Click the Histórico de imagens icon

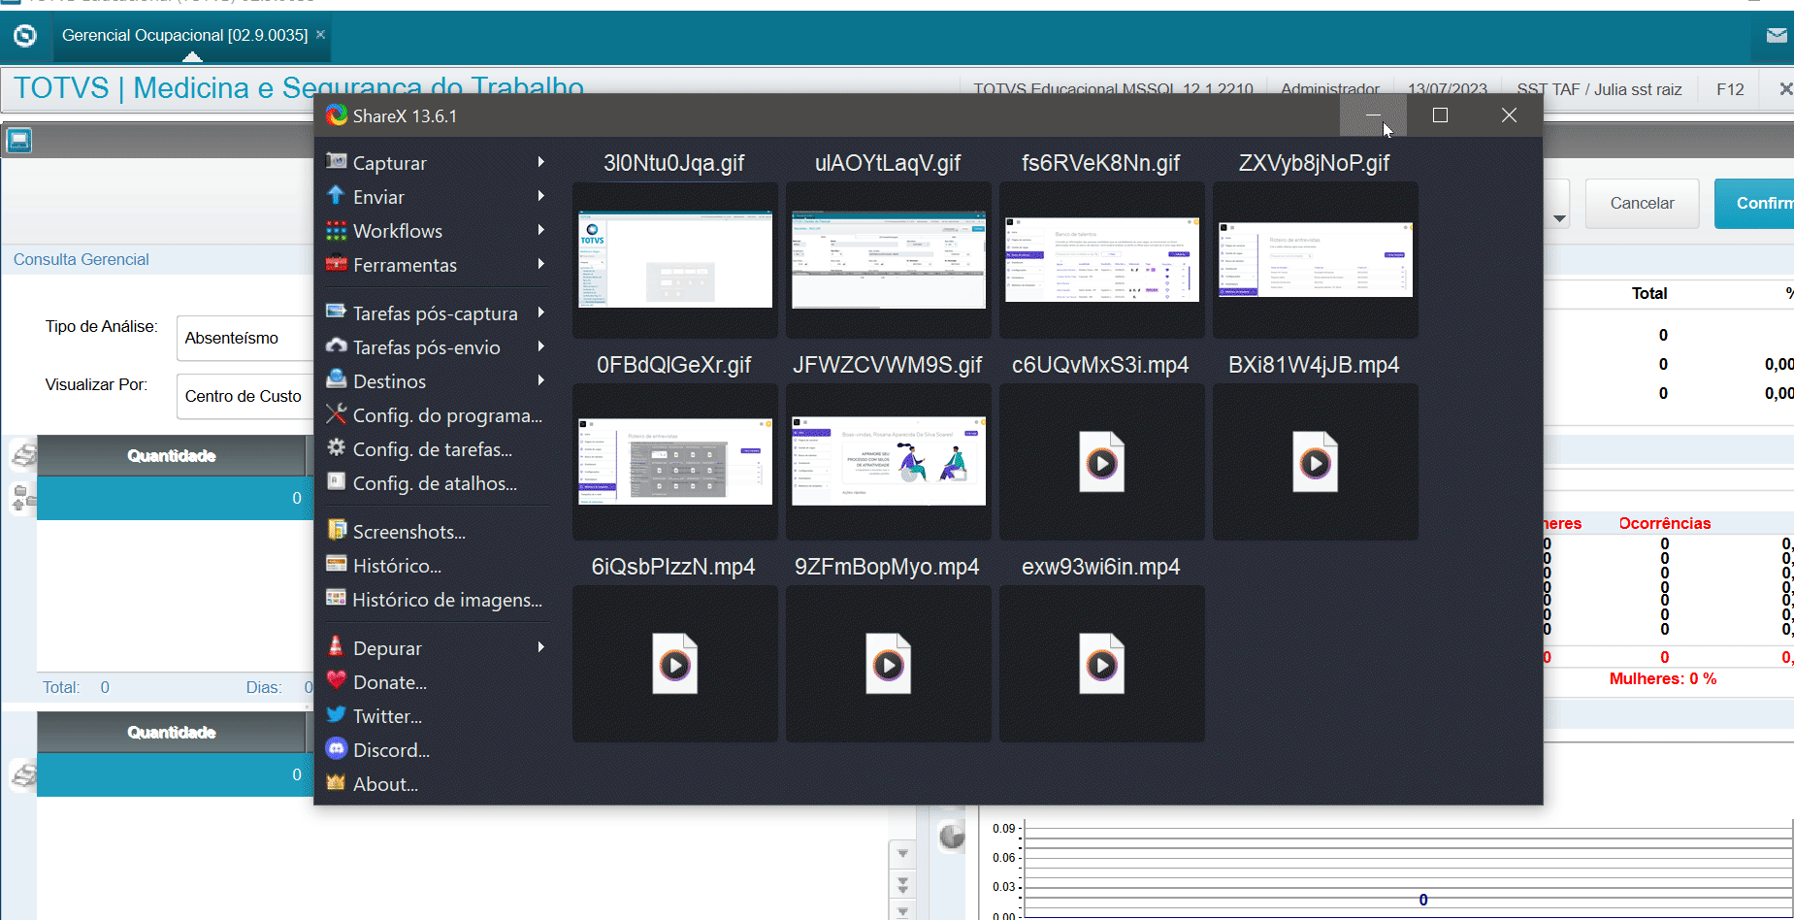click(x=337, y=598)
